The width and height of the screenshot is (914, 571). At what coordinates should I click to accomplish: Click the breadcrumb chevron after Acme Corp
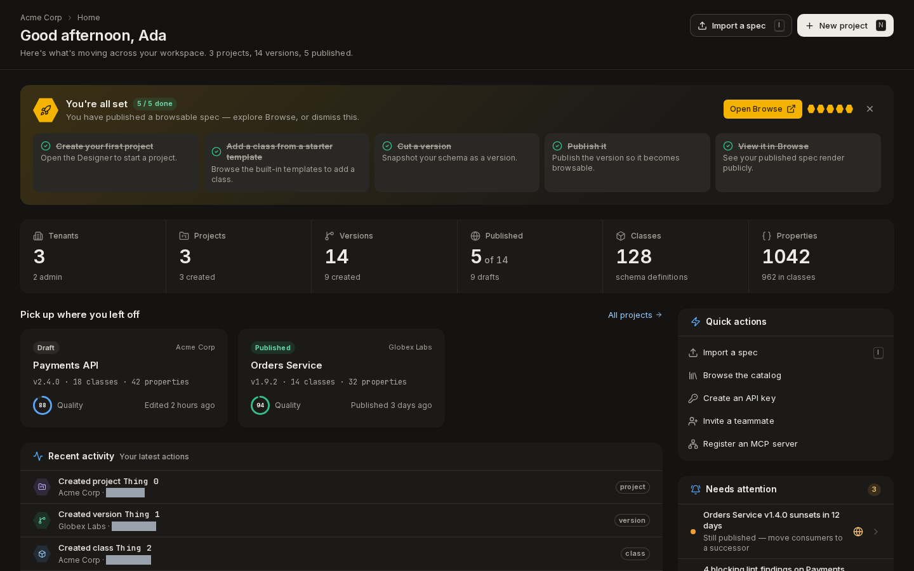(70, 18)
